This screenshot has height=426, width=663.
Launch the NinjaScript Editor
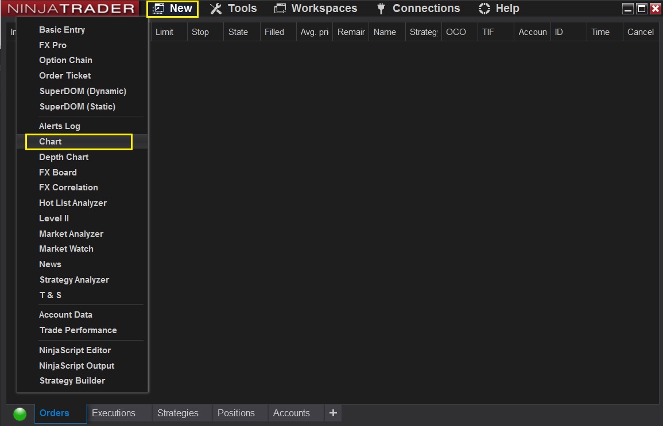[x=75, y=350]
